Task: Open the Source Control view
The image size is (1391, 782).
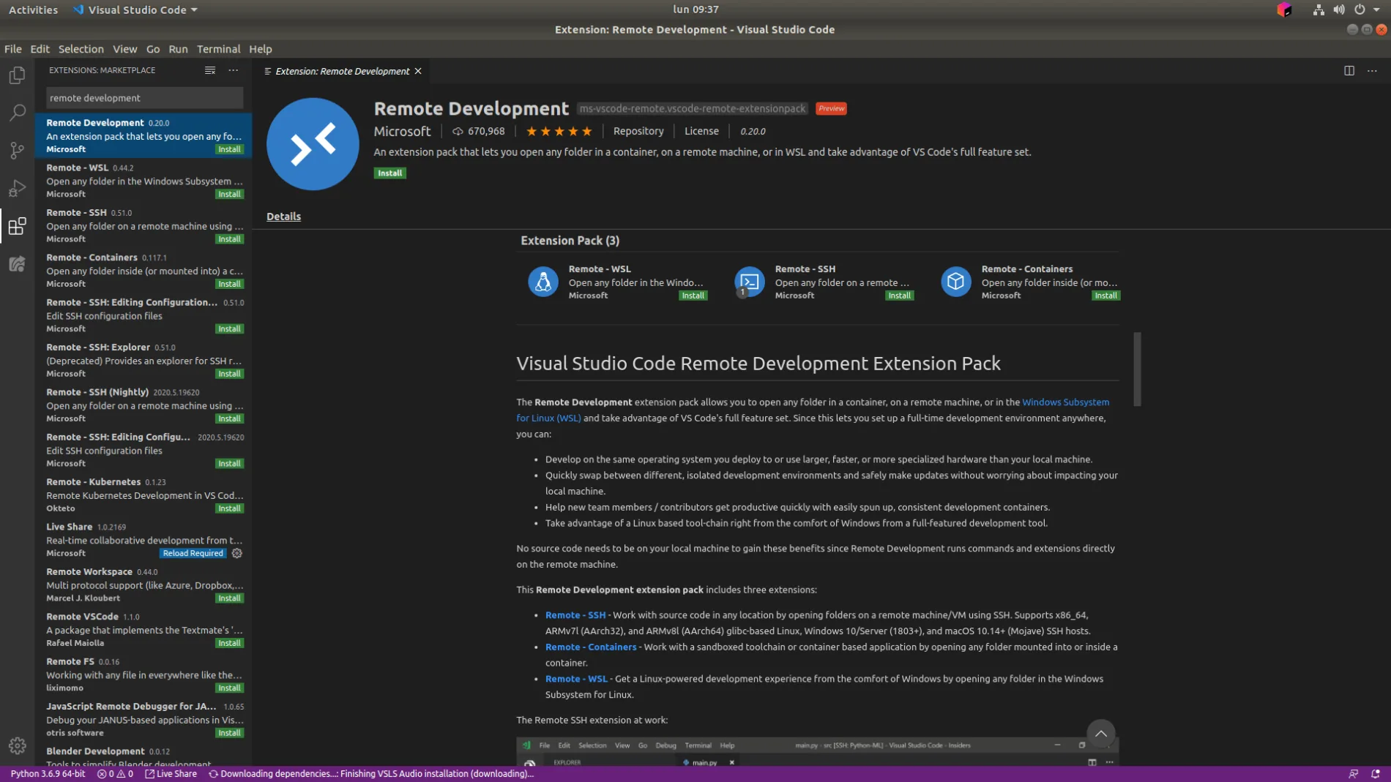Action: coord(17,150)
